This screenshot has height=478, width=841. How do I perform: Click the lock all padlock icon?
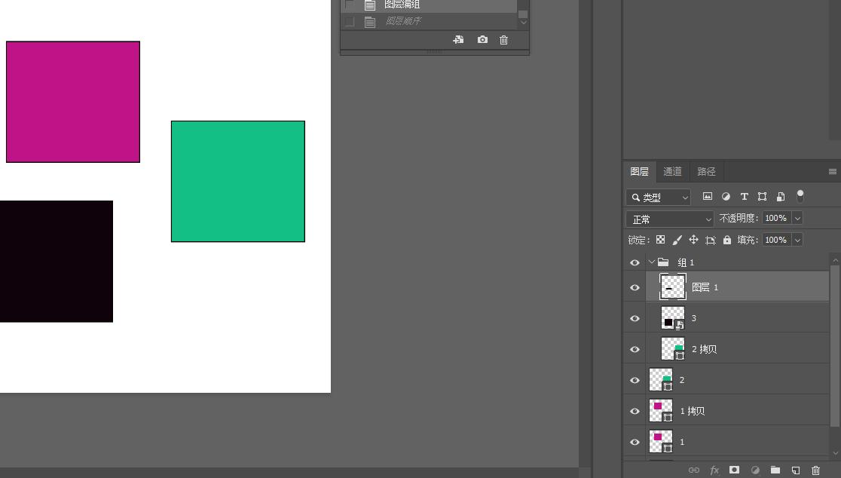[x=726, y=240]
